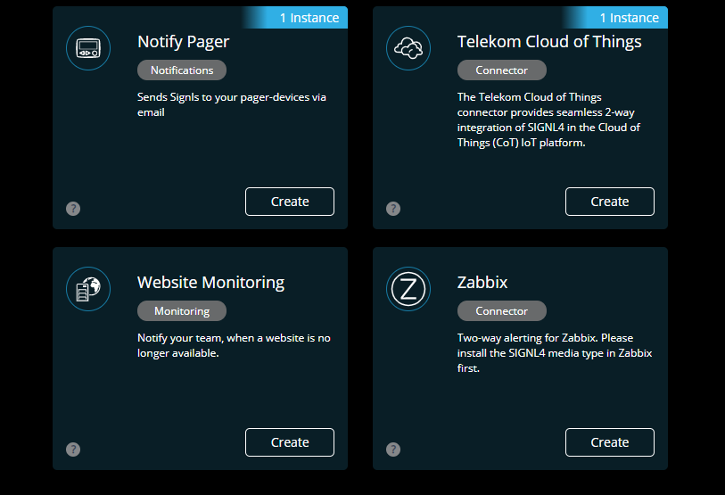Screen dimensions: 725x495
Task: Click the Connector tag on Zabbix card
Action: pos(502,311)
